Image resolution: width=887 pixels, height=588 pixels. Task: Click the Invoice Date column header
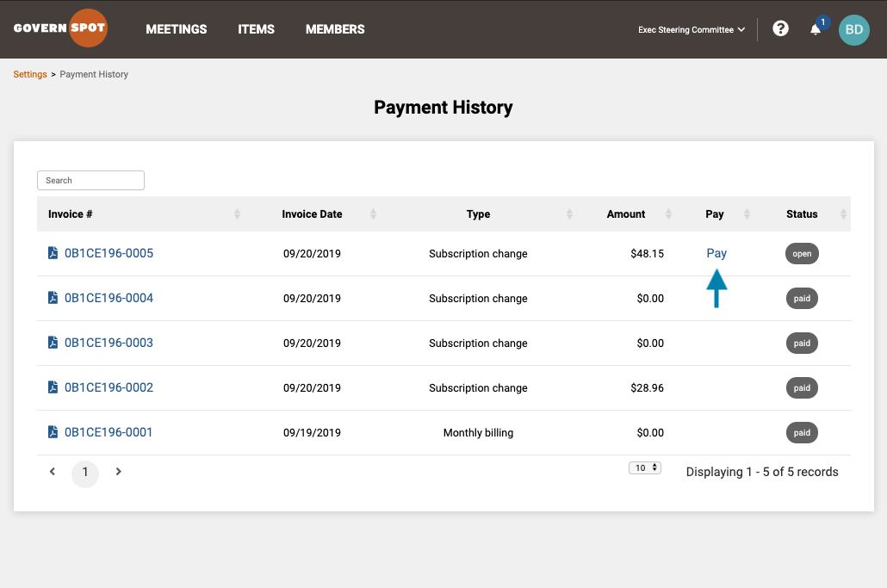coord(312,214)
